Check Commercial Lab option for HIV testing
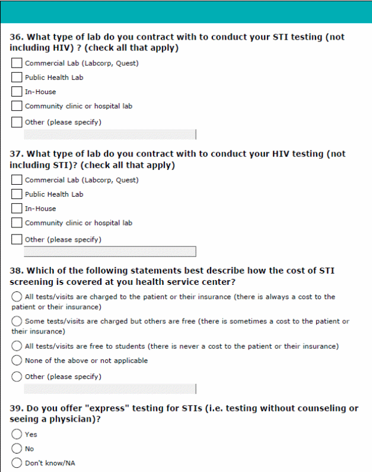This screenshot has width=372, height=472. pos(17,180)
